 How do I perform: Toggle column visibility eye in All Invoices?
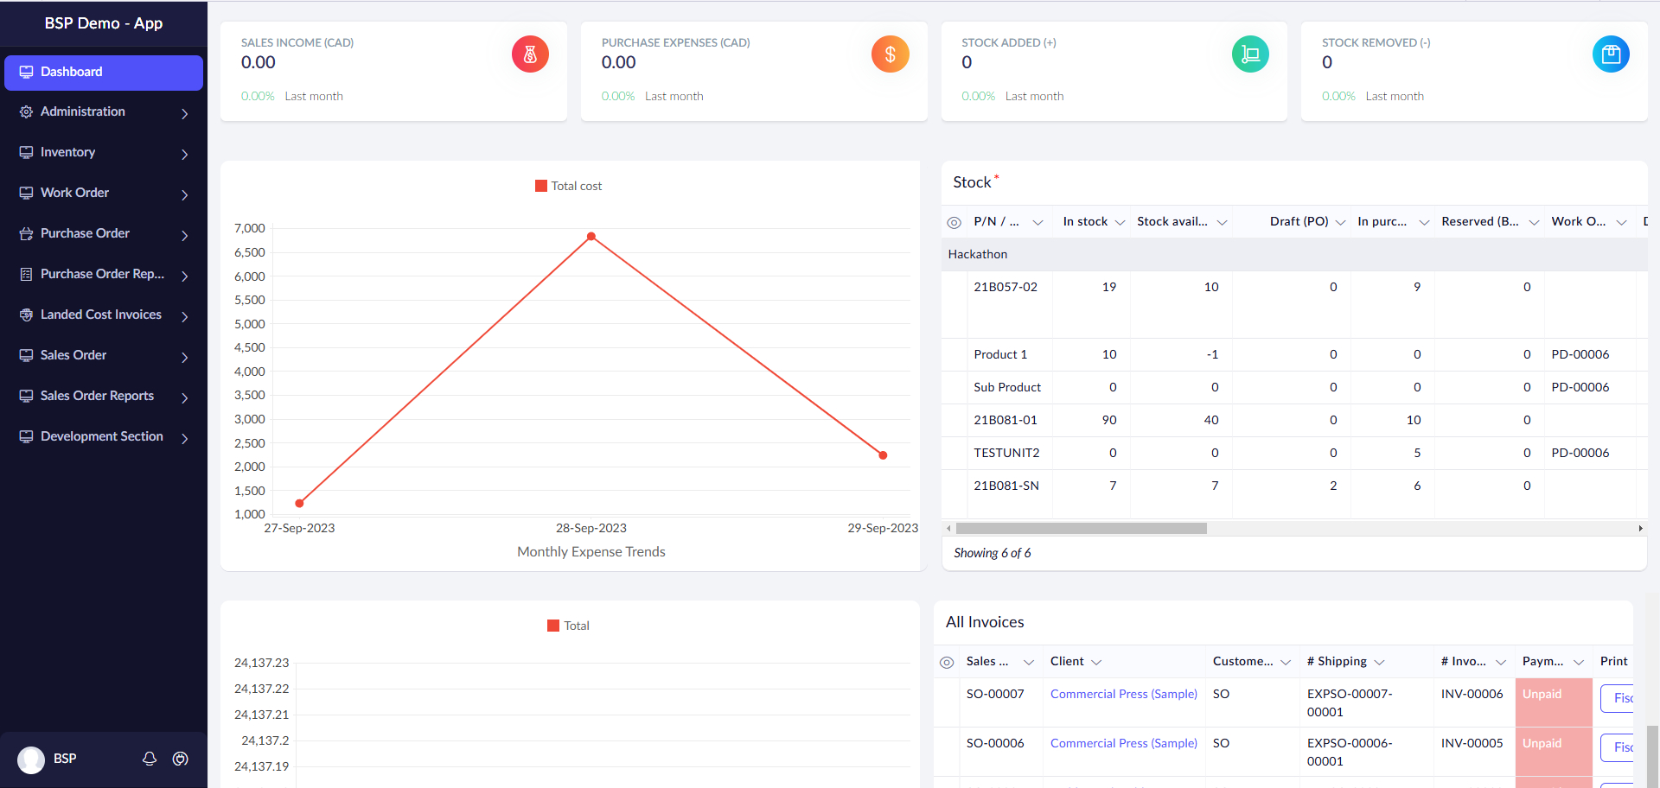(947, 662)
